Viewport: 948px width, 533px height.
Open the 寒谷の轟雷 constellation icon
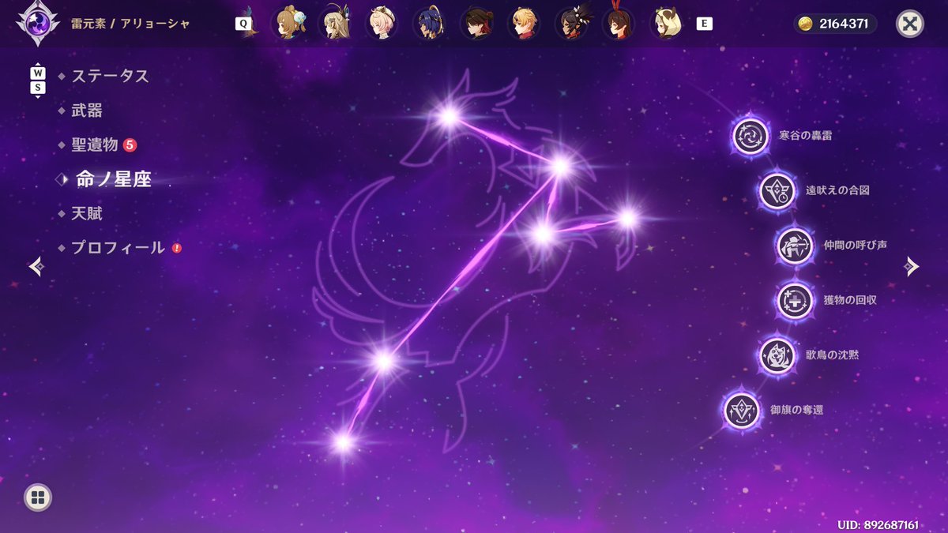point(750,136)
